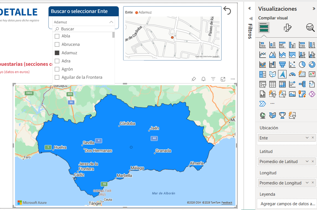Open the Ente field dropdown arrow
This screenshot has width=317, height=210.
click(x=307, y=138)
